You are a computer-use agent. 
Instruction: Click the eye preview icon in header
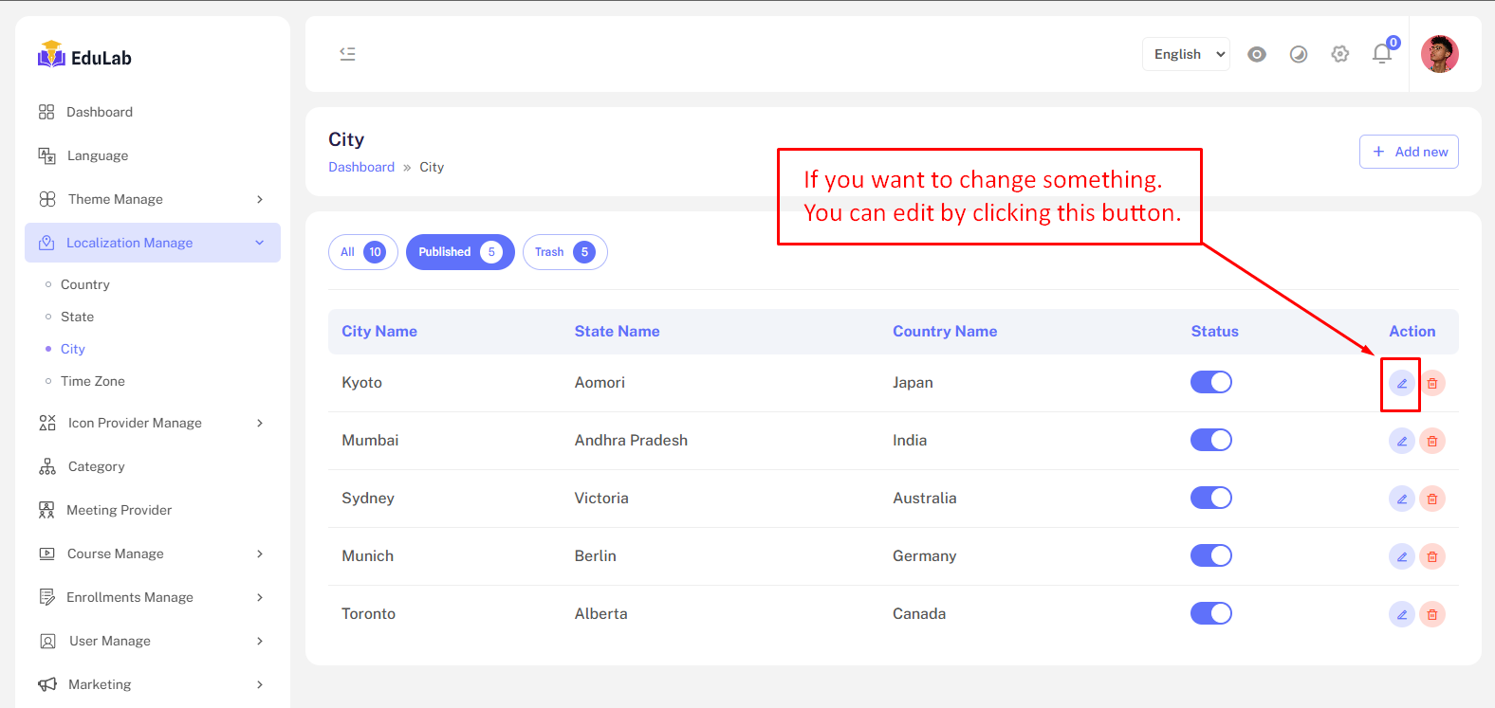tap(1257, 54)
